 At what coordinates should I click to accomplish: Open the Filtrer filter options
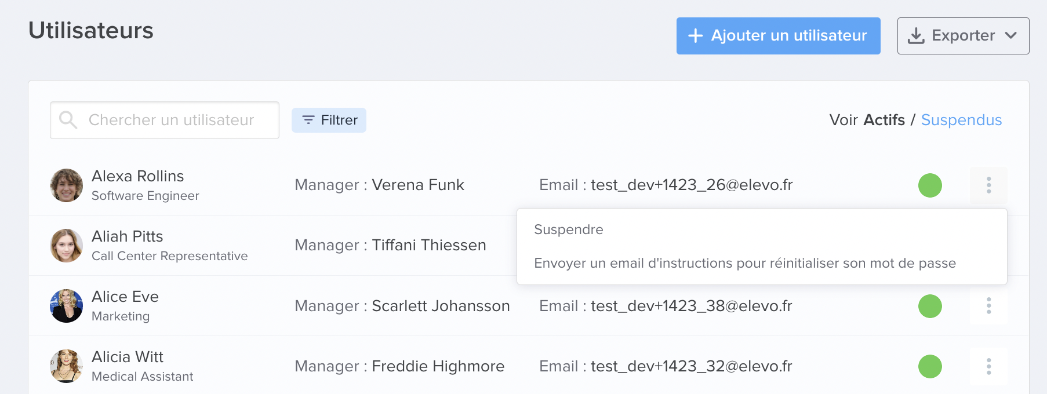click(x=329, y=120)
